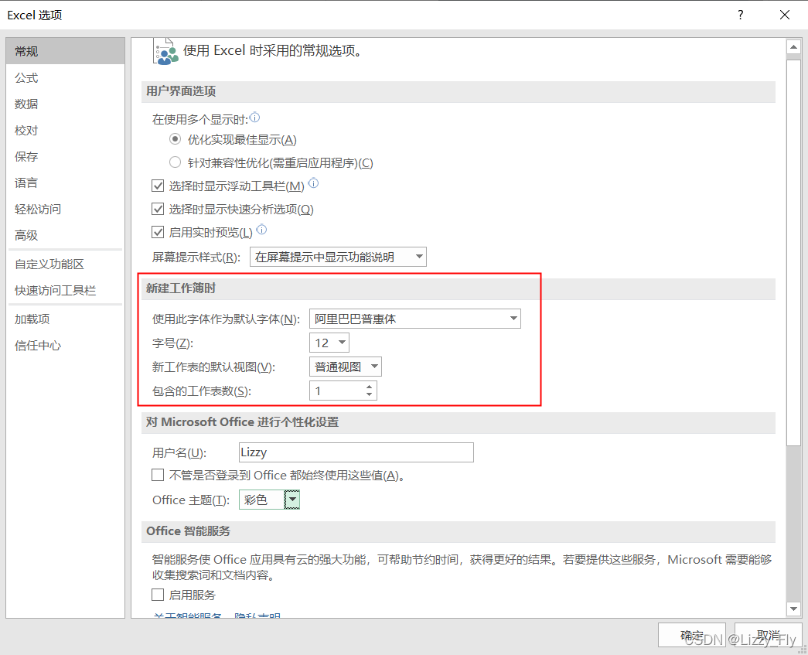Select the 优化实现最佳显示 radio option
Image resolution: width=808 pixels, height=655 pixels.
pyautogui.click(x=176, y=138)
